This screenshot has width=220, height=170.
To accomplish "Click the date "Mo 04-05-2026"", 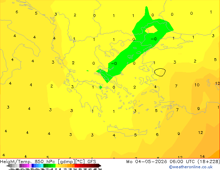I will coord(146,162).
